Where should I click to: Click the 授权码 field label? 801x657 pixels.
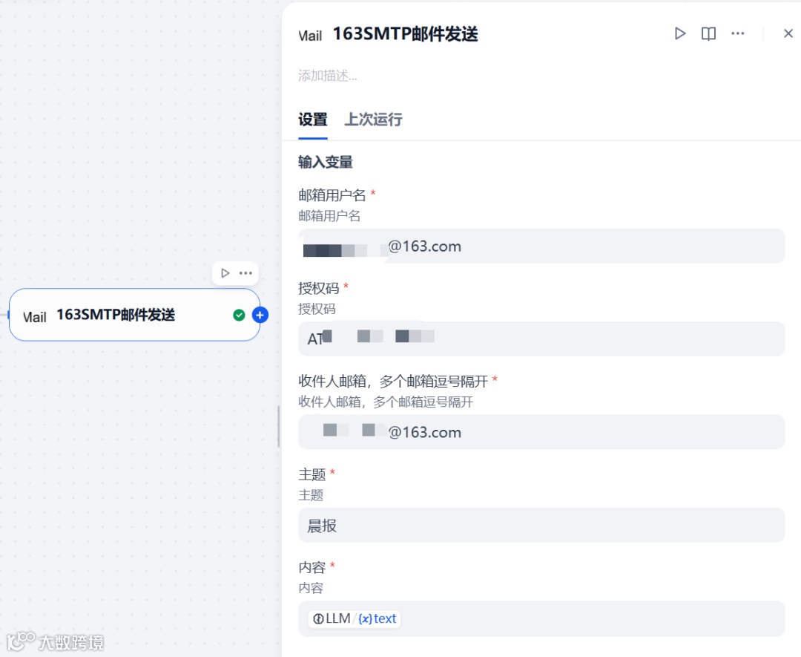pyautogui.click(x=319, y=288)
